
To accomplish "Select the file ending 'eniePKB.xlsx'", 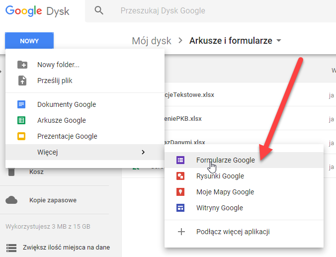I will click(183, 118).
